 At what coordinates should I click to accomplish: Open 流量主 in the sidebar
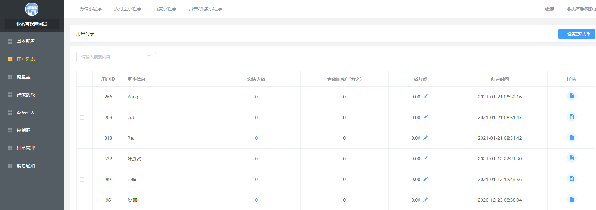(32, 77)
